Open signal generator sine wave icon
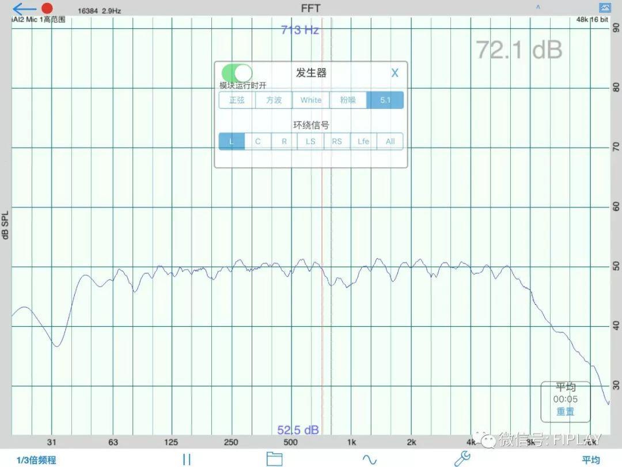Image resolution: width=622 pixels, height=467 pixels. tap(369, 459)
